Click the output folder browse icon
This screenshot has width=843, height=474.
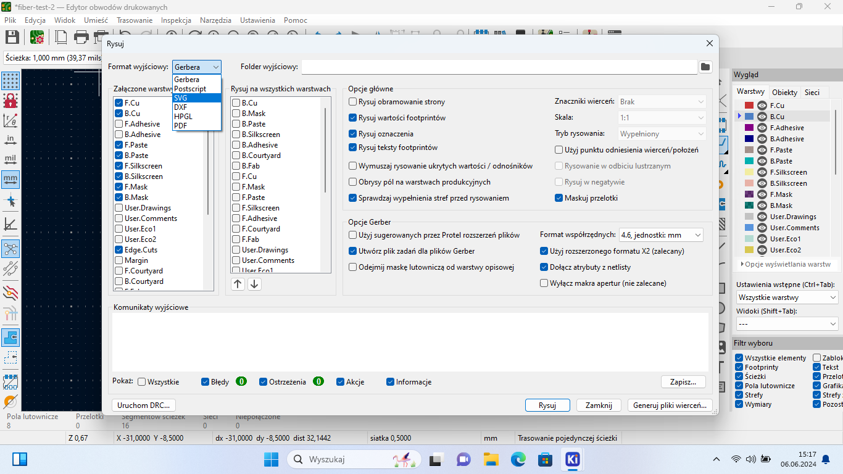coord(706,67)
